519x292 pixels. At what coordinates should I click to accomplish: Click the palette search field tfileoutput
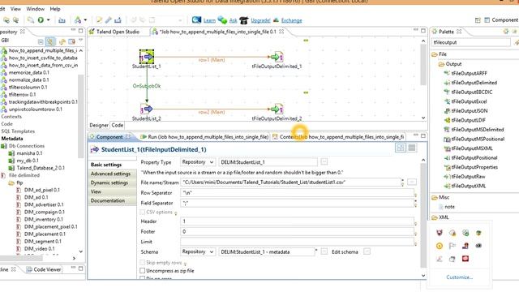click(471, 42)
